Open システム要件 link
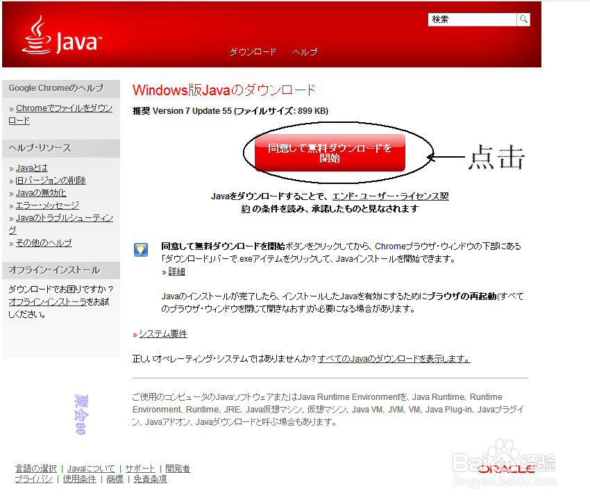Viewport: 590px width, 502px height. (x=163, y=334)
